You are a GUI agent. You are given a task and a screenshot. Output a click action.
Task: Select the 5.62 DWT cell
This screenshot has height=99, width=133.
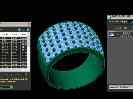pyautogui.click(x=16, y=58)
